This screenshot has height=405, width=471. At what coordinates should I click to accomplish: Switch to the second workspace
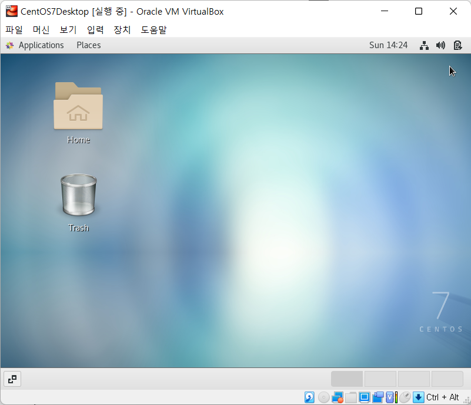tap(380, 379)
